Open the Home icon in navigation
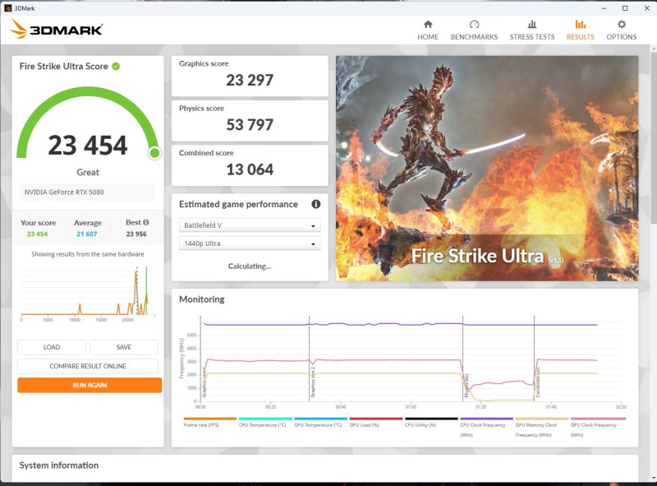The width and height of the screenshot is (657, 486). coord(428,25)
